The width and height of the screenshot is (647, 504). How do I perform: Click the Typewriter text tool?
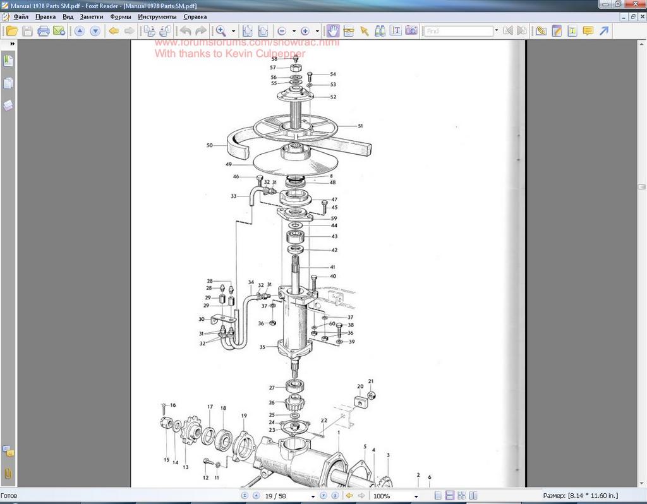[572, 30]
